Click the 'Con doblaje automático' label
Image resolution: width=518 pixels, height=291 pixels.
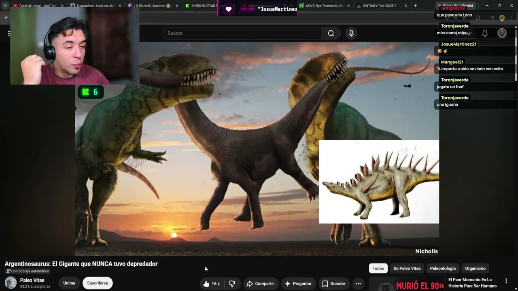28,271
